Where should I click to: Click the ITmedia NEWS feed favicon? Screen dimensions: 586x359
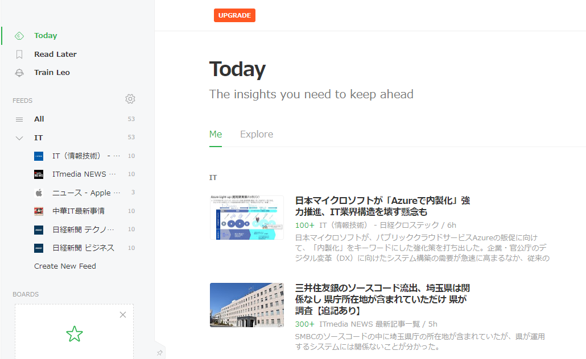click(x=39, y=174)
